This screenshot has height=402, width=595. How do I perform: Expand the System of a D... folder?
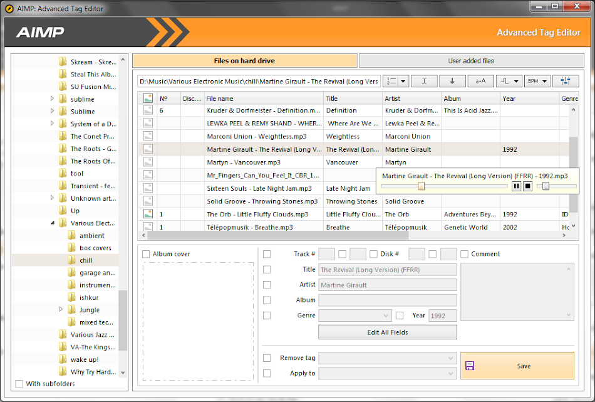pos(53,124)
